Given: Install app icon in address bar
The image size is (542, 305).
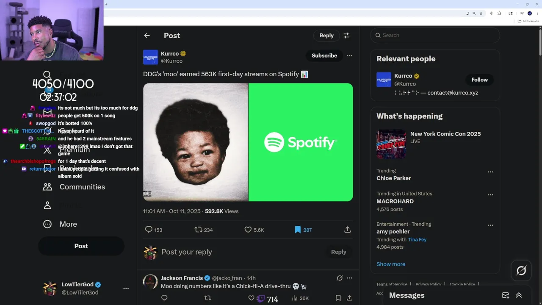Looking at the screenshot, I should coord(467,14).
